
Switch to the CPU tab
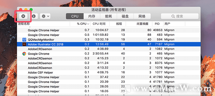click(75, 16)
